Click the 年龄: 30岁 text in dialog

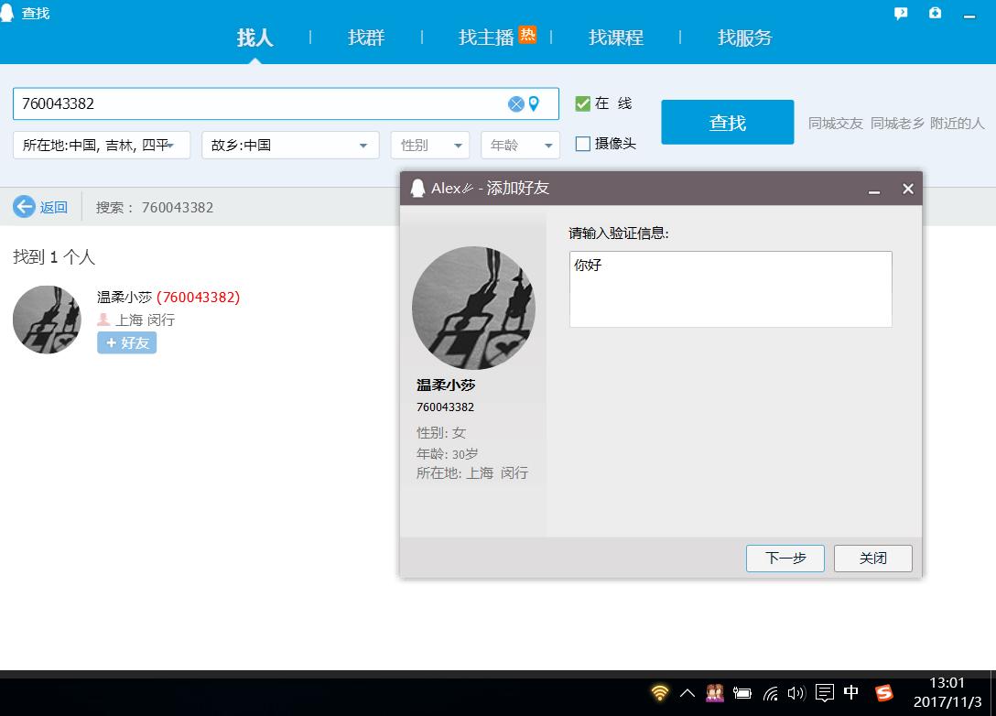tap(447, 453)
